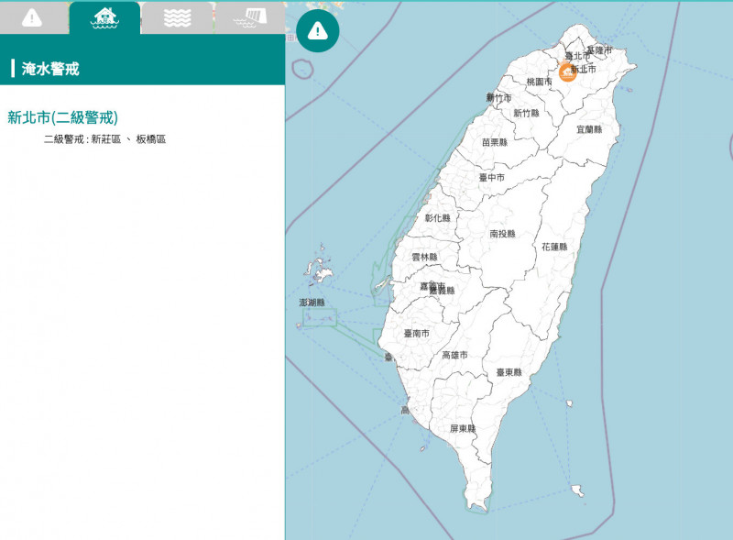Click 臺東縣 label on the map

(x=509, y=372)
